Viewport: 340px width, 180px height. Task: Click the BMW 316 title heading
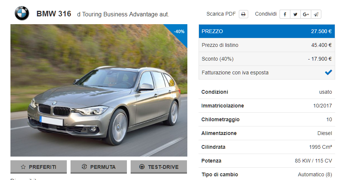click(54, 14)
